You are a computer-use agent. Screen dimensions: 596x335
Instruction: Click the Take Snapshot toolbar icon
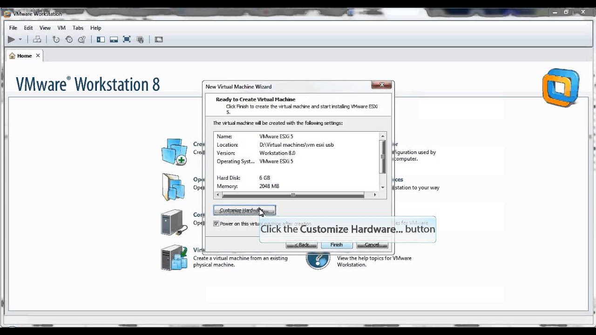[56, 40]
